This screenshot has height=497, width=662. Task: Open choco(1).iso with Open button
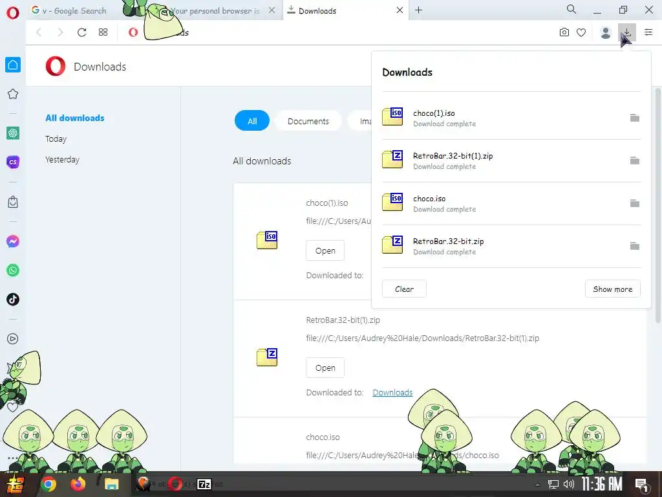coord(325,250)
